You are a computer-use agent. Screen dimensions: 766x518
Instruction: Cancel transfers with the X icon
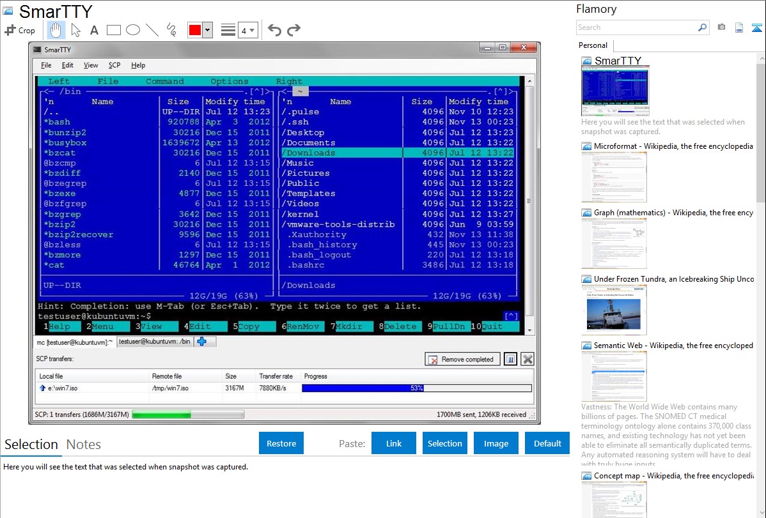click(x=528, y=360)
